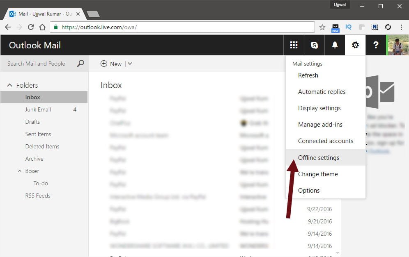This screenshot has width=409, height=257.
Task: Reload the page in Chrome
Action: [x=31, y=27]
